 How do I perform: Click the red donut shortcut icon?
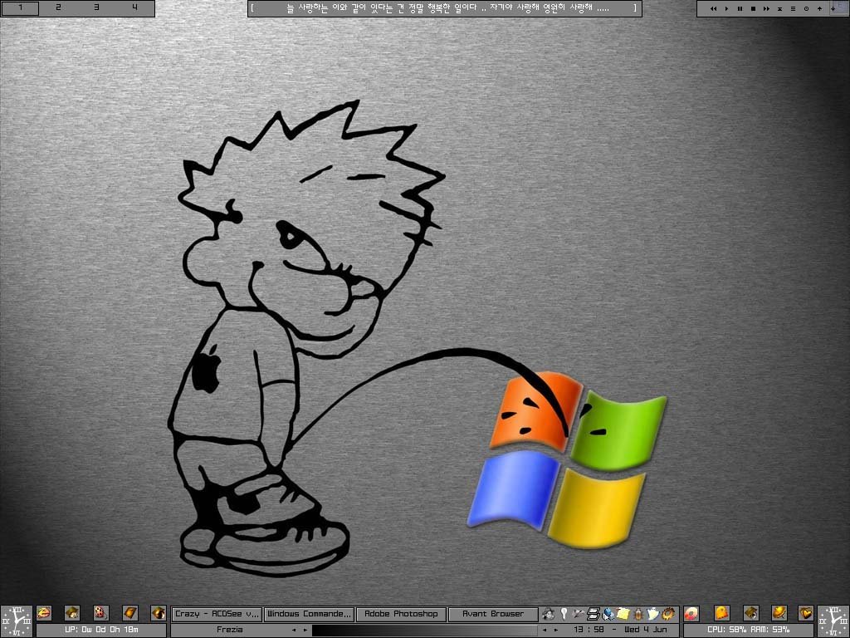coord(691,613)
